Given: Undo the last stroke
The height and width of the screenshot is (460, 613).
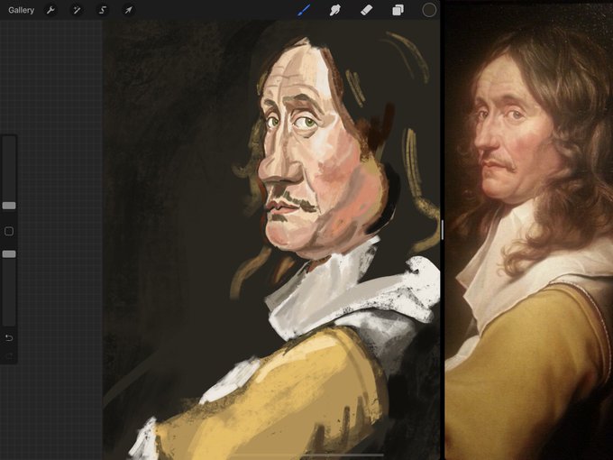Looking at the screenshot, I should coord(9,337).
